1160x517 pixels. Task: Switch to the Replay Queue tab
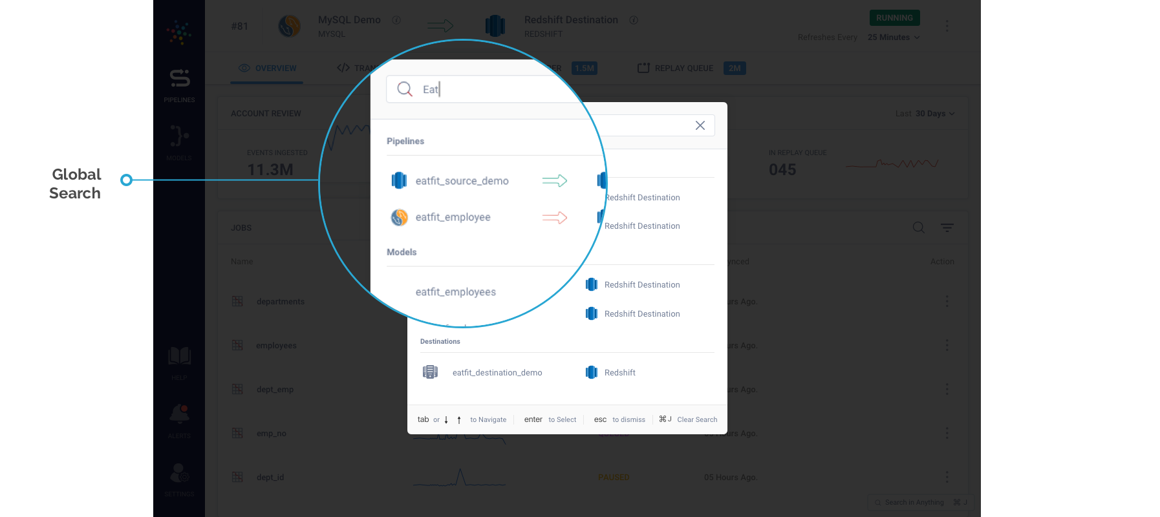point(683,69)
